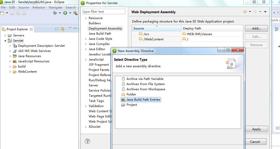Open the Source menu
280x149 pixels.
pos(23,7)
